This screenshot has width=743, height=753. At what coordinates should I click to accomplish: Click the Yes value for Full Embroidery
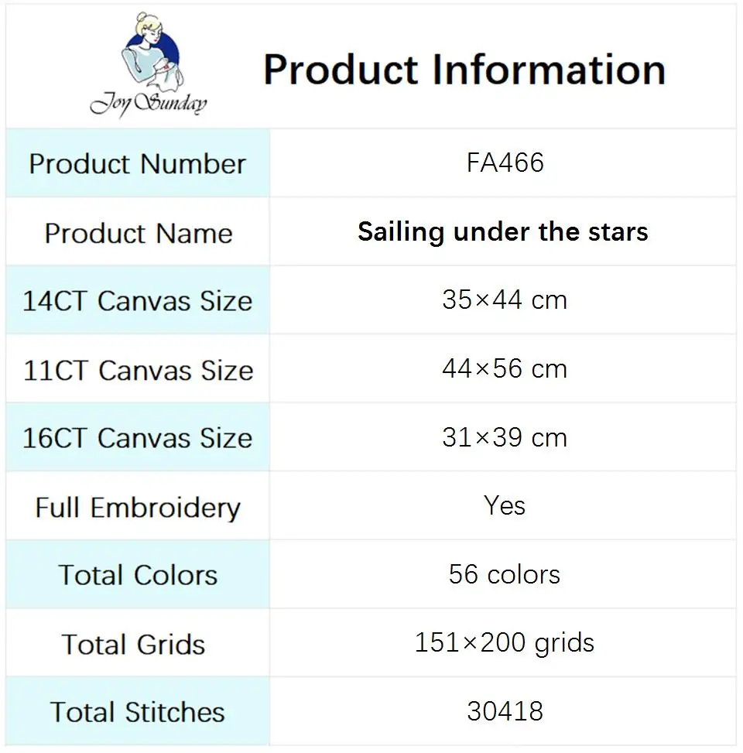(505, 505)
